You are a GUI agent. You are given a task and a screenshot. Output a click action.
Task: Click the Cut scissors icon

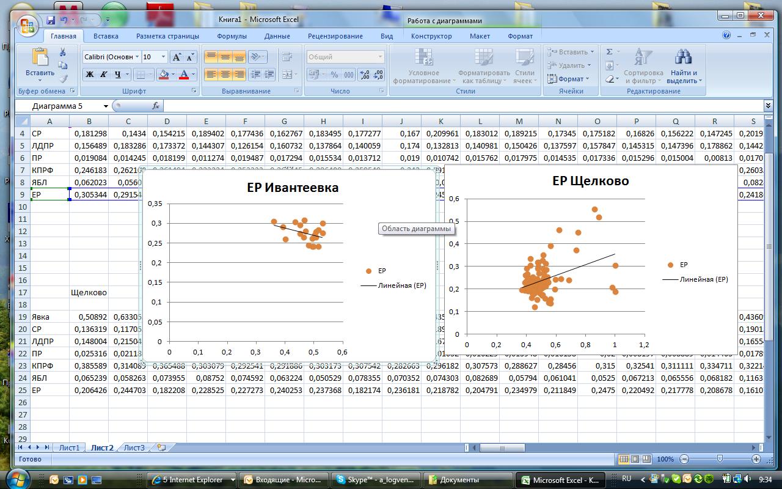coord(62,53)
